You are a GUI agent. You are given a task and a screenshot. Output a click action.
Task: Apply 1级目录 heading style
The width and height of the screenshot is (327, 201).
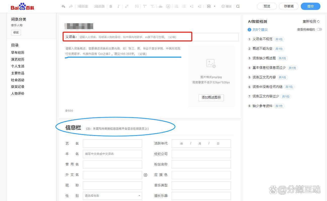point(83,7)
